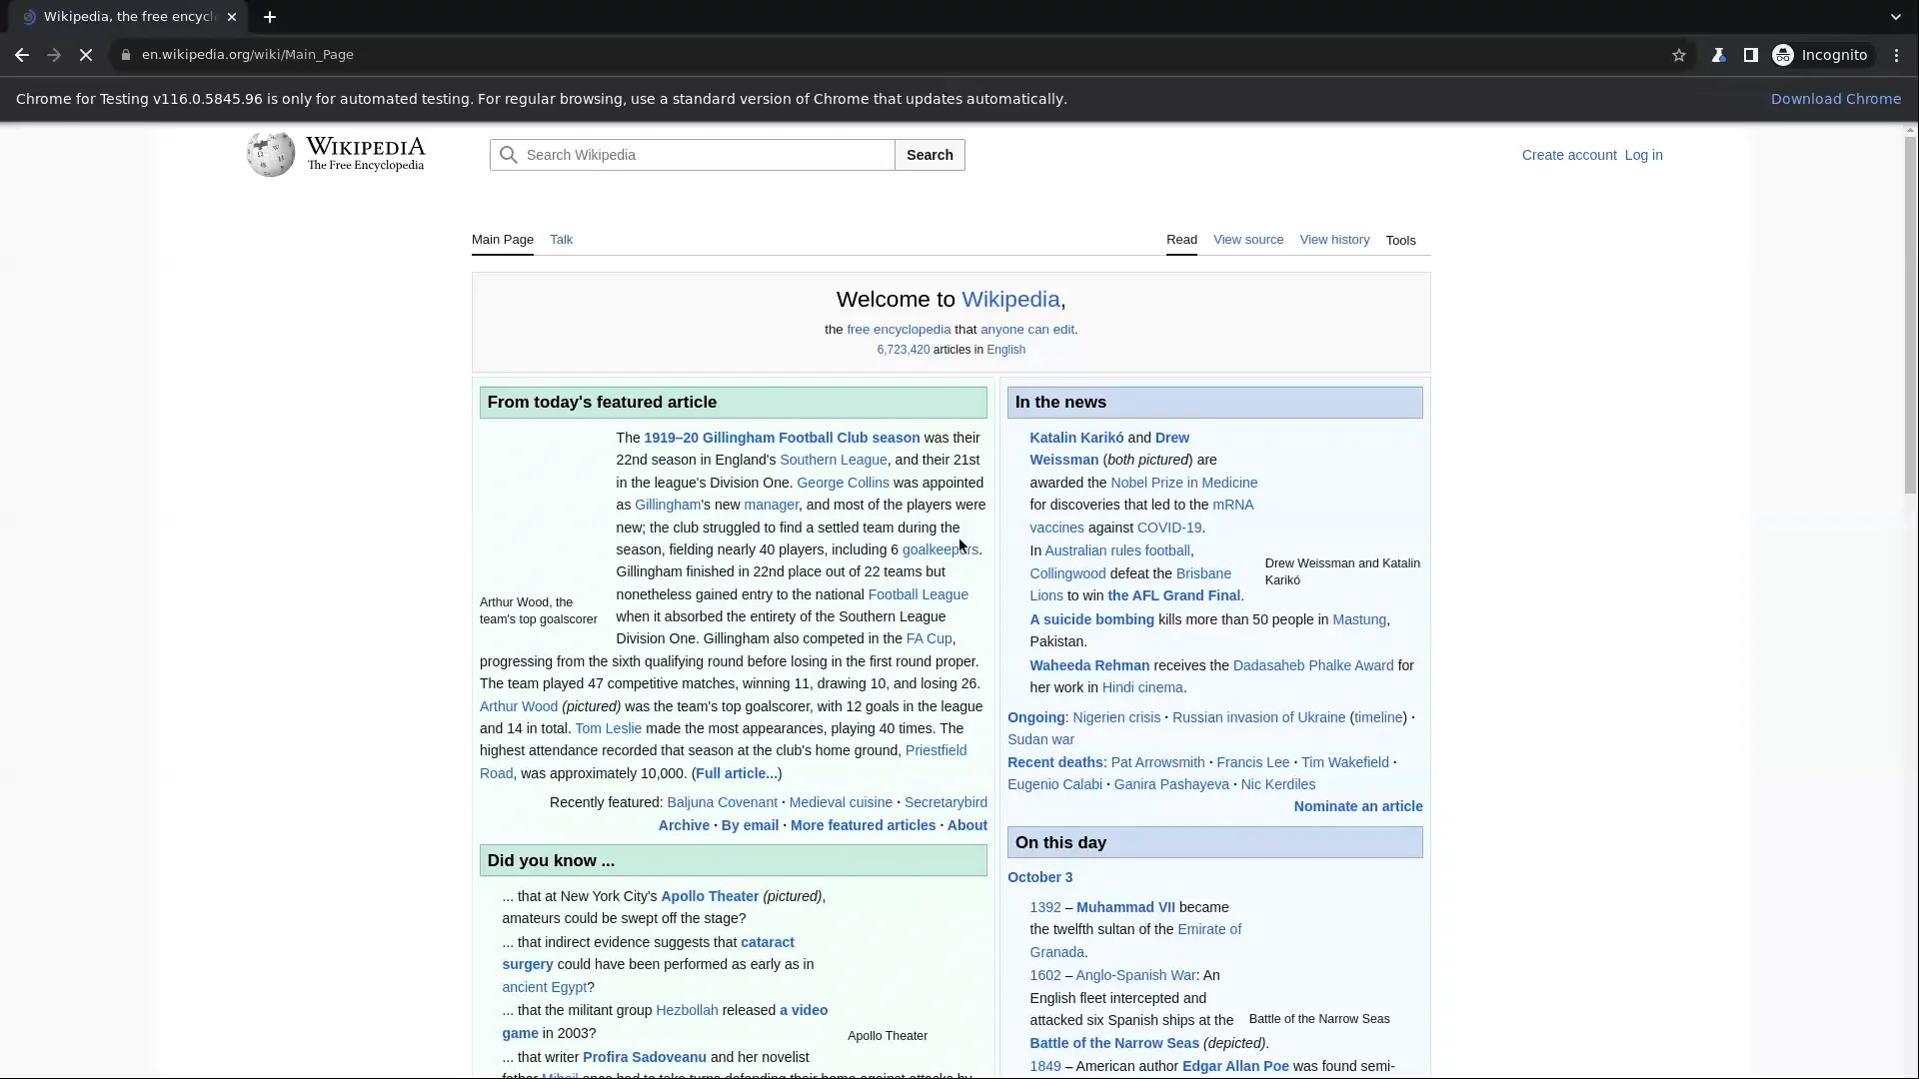Open the Apollo Theater article link
Image resolution: width=1919 pixels, height=1079 pixels.
pyautogui.click(x=710, y=896)
